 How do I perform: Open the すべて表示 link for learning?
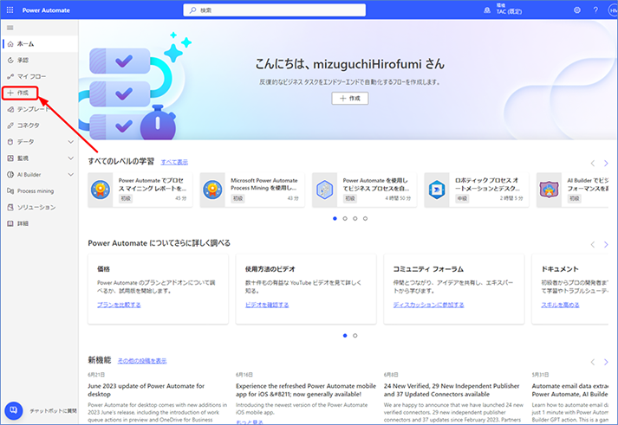coord(174,162)
